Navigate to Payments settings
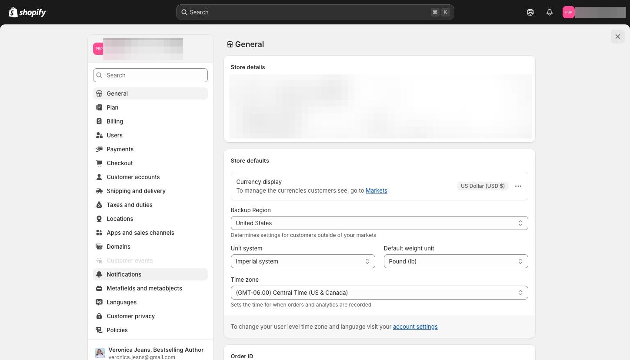The image size is (630, 360). [150, 149]
